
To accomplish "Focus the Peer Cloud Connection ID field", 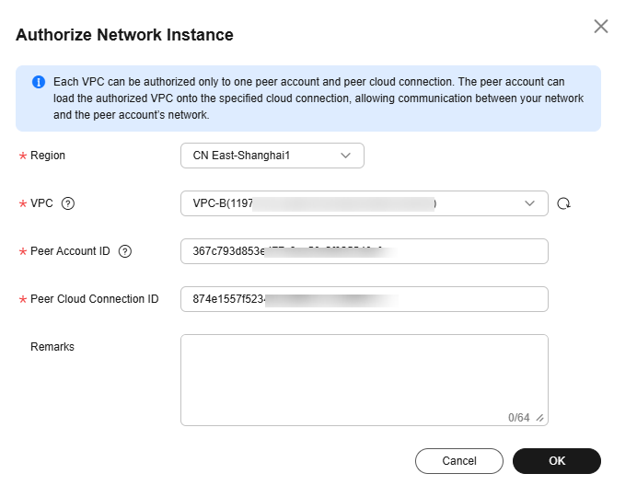I will [365, 299].
